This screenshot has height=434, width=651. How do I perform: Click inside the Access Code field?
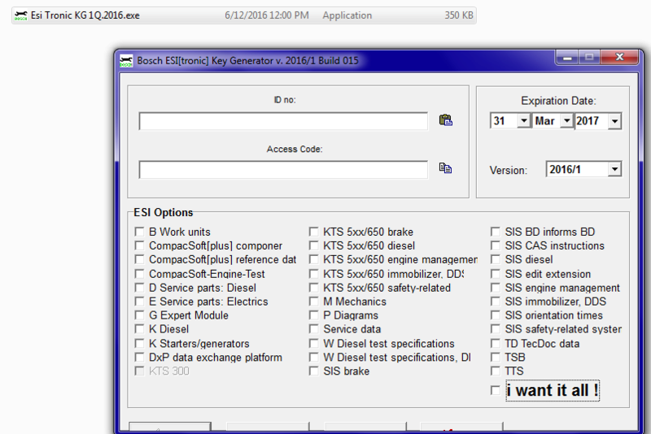click(283, 170)
